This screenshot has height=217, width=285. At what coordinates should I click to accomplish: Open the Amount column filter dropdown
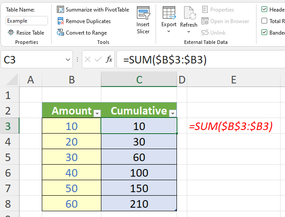click(x=97, y=113)
